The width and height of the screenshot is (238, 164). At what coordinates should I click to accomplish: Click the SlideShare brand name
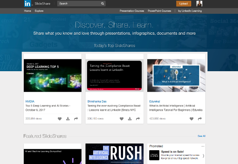point(42,3)
